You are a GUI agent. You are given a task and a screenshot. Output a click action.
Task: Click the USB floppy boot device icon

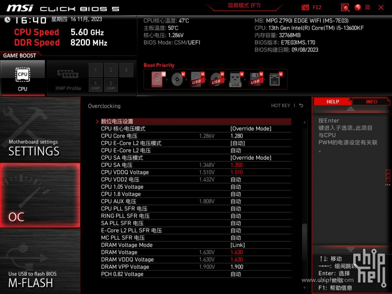click(256, 79)
